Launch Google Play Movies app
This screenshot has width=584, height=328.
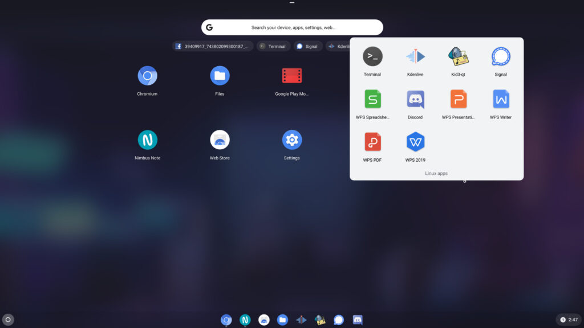291,76
